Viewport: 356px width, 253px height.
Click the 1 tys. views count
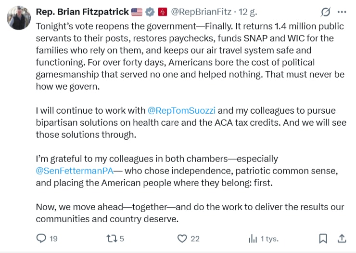(x=269, y=238)
